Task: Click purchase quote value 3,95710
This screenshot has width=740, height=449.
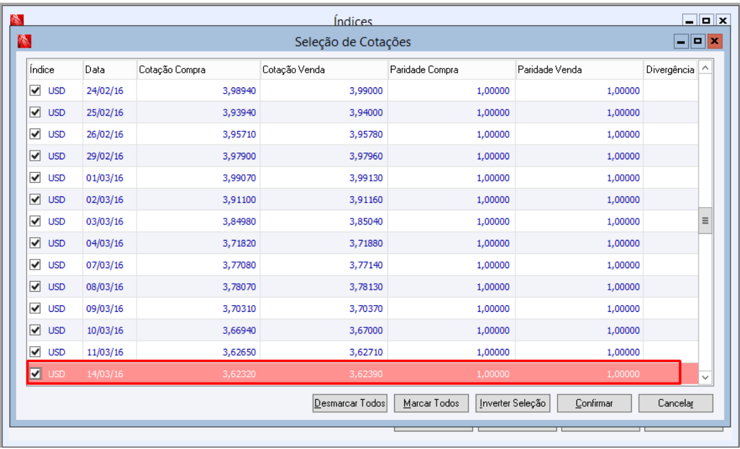Action: (239, 134)
